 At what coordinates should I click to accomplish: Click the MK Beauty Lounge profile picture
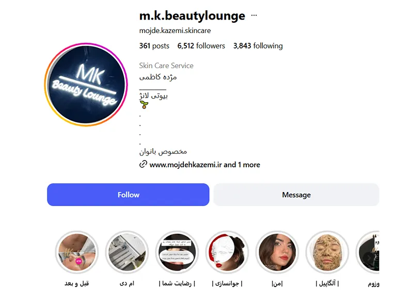[86, 85]
